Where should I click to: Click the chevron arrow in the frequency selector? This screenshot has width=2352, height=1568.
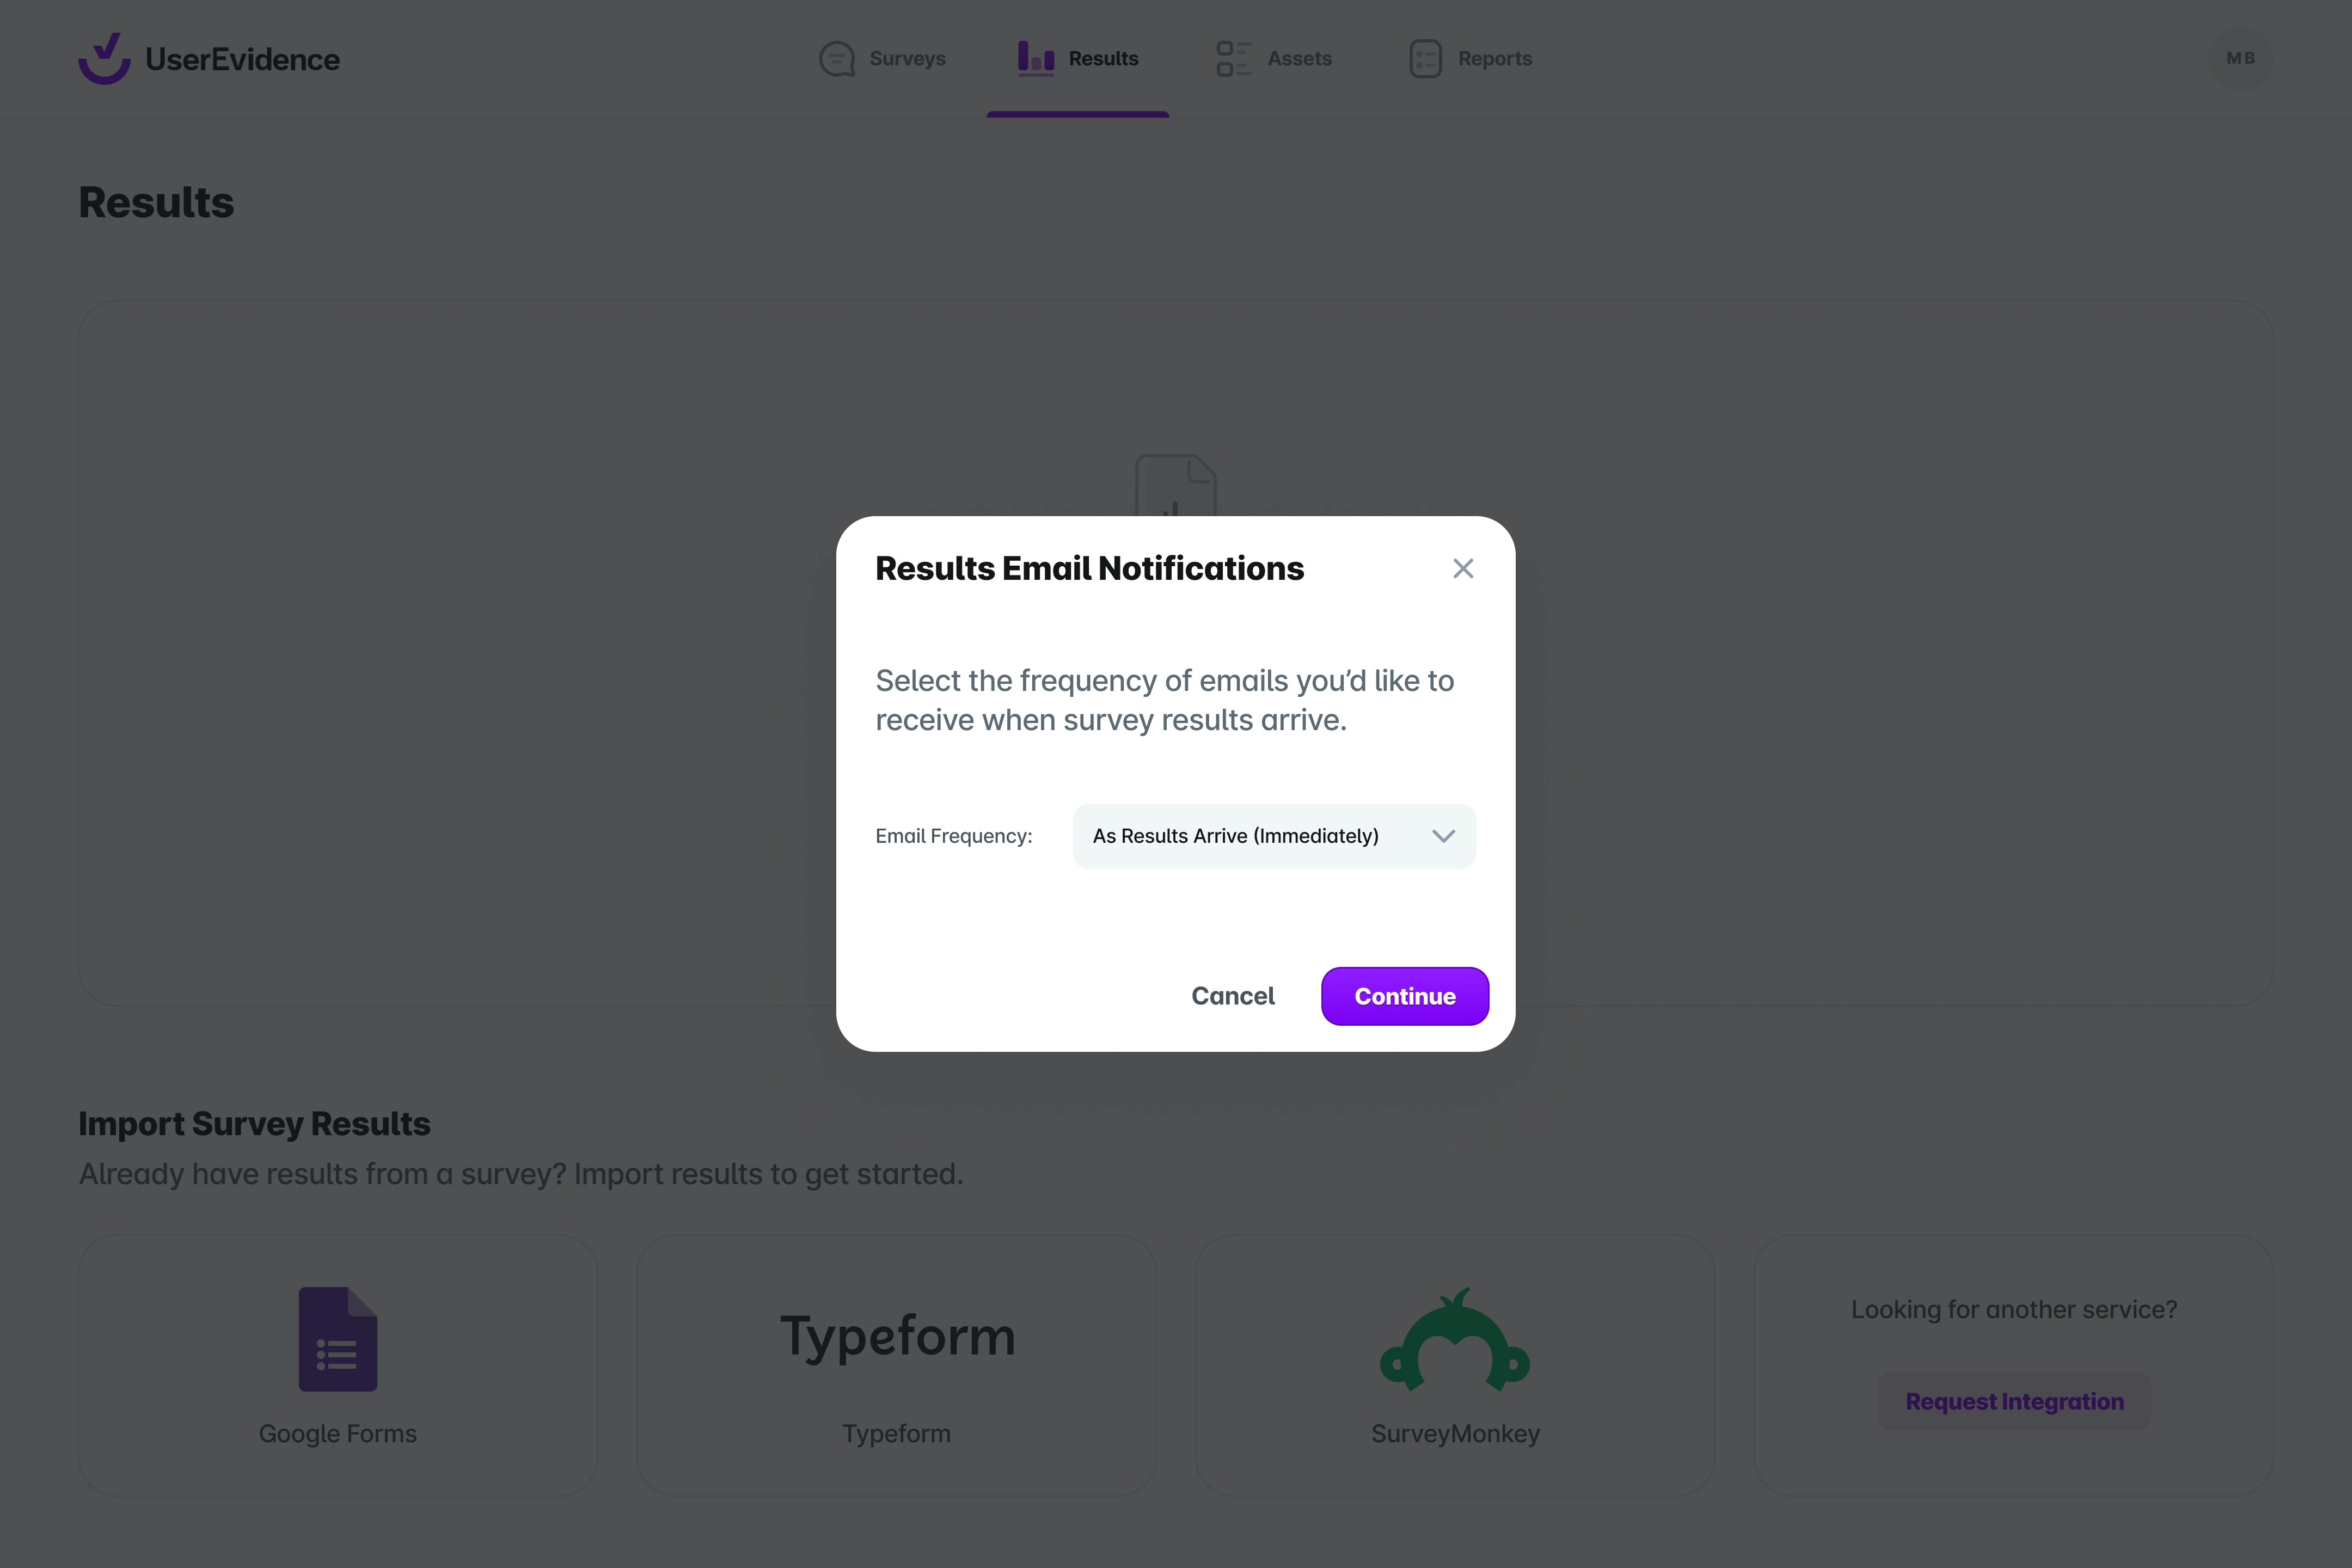point(1443,836)
